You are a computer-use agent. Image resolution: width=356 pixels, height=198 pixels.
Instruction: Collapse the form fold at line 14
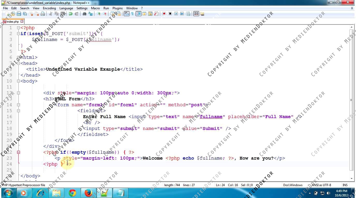click(x=18, y=105)
